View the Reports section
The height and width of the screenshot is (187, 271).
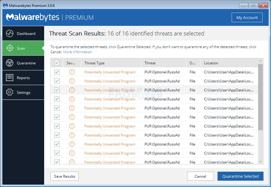(x=23, y=78)
